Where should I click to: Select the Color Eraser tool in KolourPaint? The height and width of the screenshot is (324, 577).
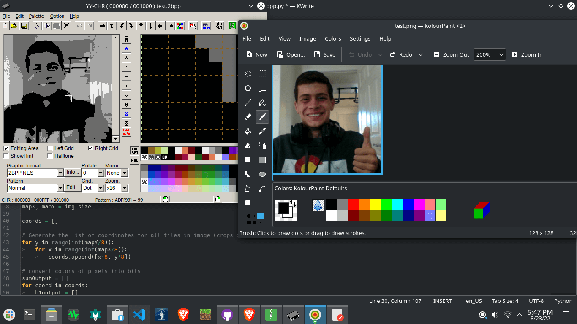coord(248,146)
